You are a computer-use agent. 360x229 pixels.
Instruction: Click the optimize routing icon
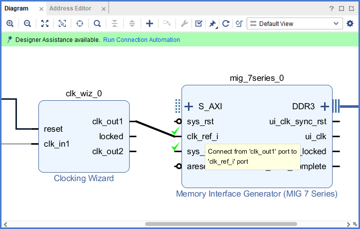click(239, 23)
